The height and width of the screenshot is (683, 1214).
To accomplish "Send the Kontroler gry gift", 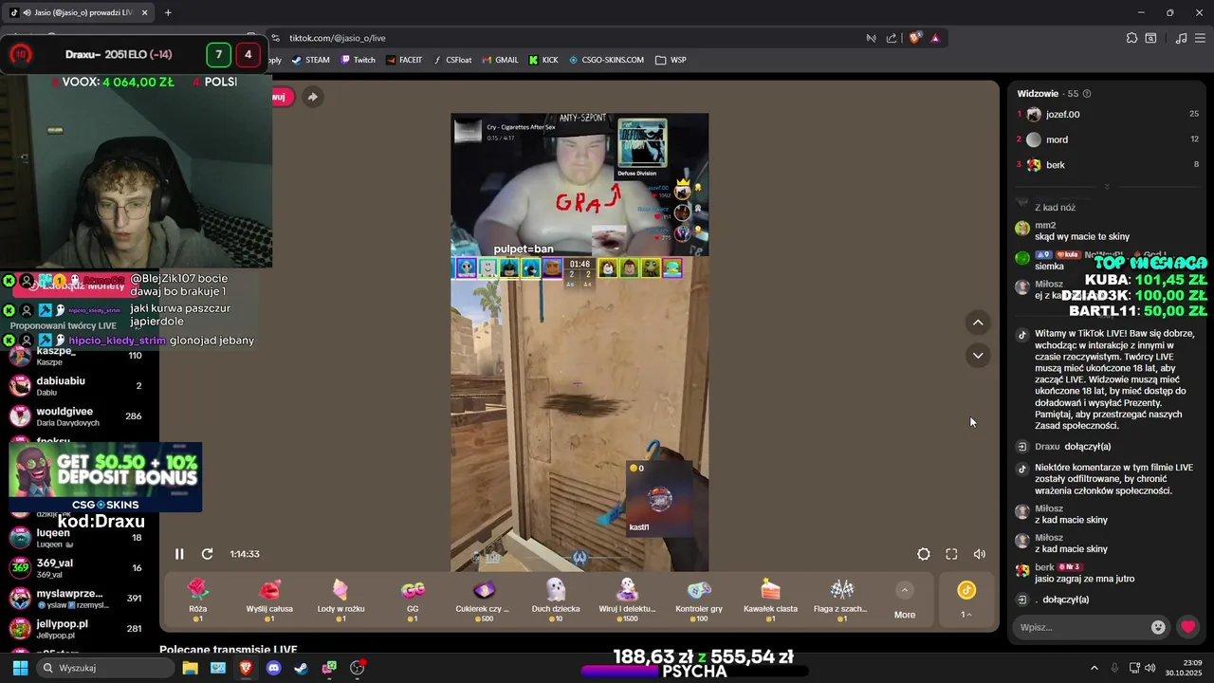I will click(x=699, y=600).
